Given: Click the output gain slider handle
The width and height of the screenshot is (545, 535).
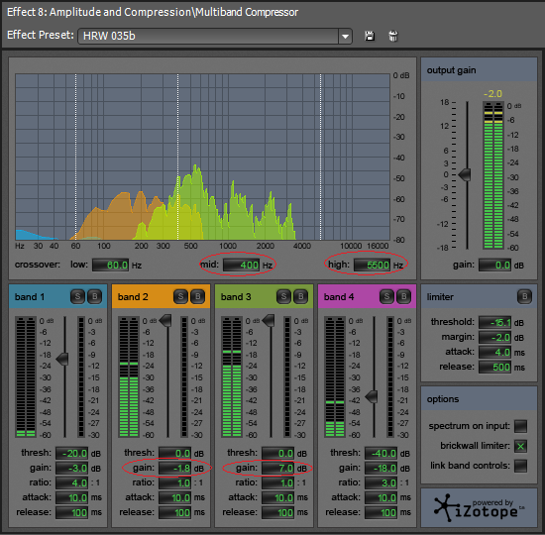Looking at the screenshot, I should 465,174.
